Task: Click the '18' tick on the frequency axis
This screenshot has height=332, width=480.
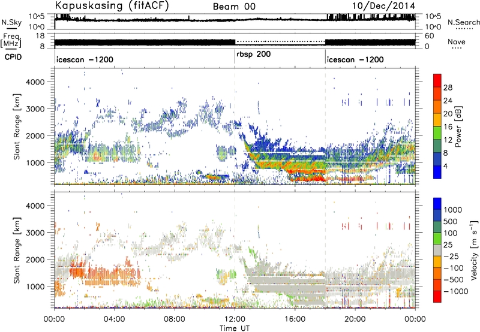Action: click(x=40, y=36)
